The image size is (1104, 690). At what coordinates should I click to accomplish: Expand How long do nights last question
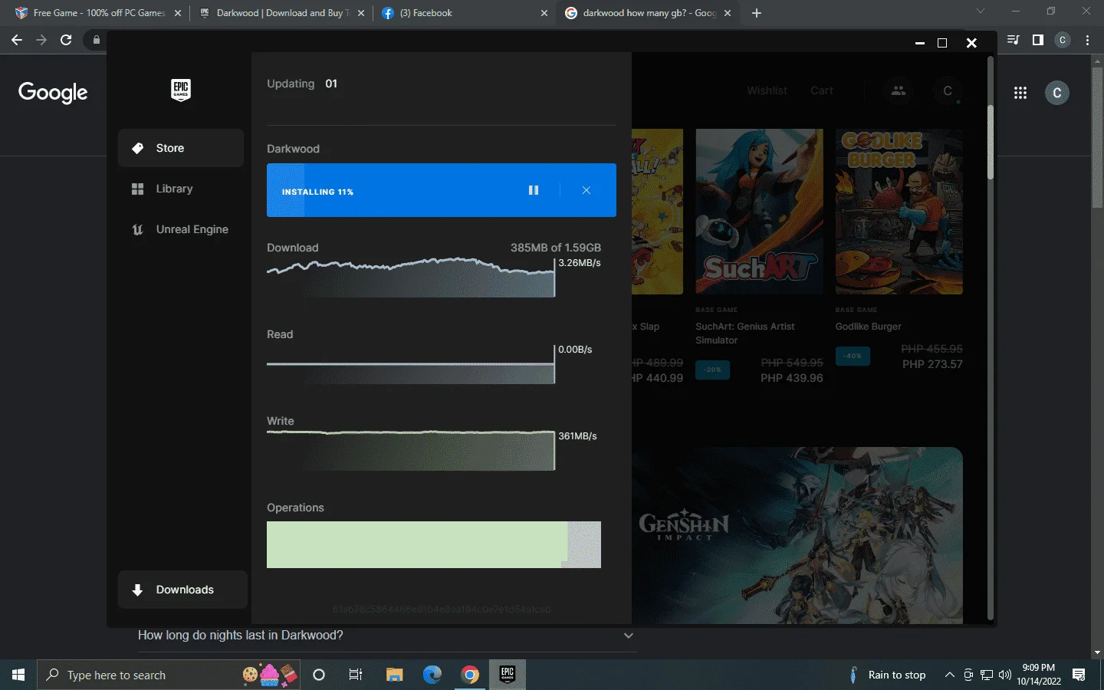coord(386,636)
